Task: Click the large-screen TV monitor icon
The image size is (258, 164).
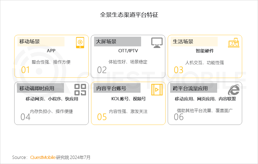Action: point(157,42)
